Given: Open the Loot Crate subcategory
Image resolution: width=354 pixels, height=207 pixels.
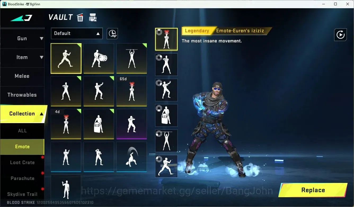Looking at the screenshot, I should pyautogui.click(x=22, y=163).
